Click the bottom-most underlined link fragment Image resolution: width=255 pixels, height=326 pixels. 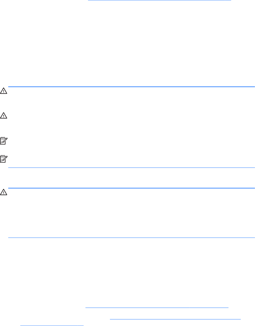coord(52,325)
